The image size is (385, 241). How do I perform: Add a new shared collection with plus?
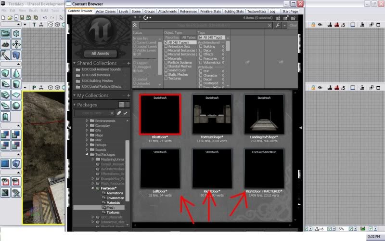click(128, 63)
